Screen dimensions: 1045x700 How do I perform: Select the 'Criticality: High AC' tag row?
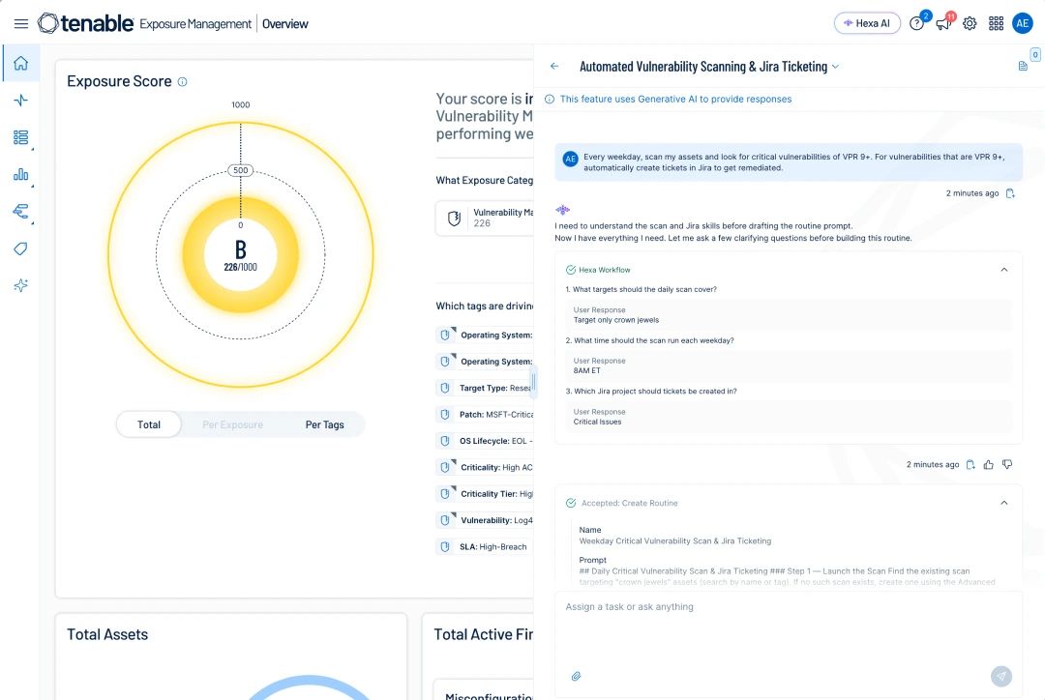coord(485,468)
